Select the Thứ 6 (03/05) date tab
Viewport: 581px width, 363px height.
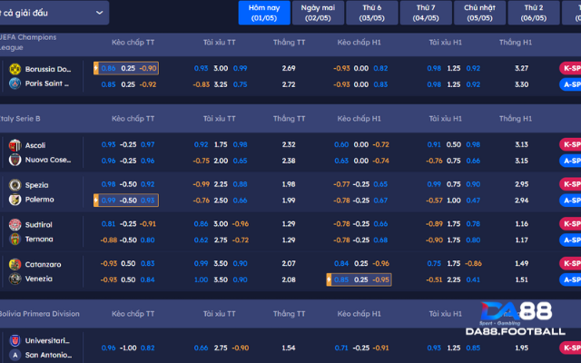[x=371, y=12]
